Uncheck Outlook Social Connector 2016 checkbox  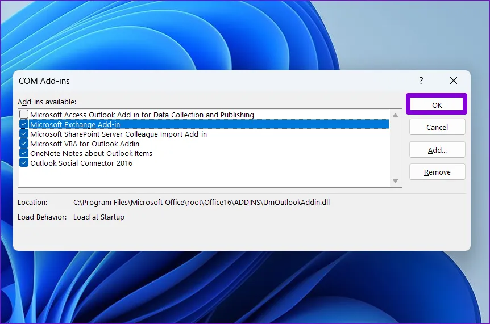click(x=24, y=163)
